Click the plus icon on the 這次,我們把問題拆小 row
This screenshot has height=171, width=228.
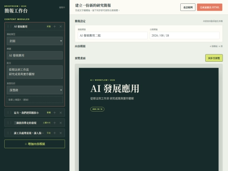pos(54,113)
